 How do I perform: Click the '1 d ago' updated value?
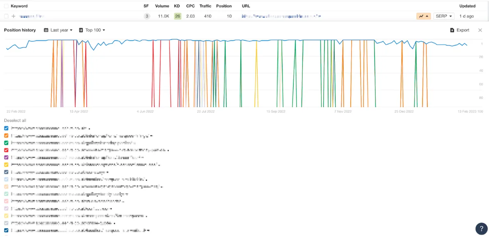[x=466, y=16]
